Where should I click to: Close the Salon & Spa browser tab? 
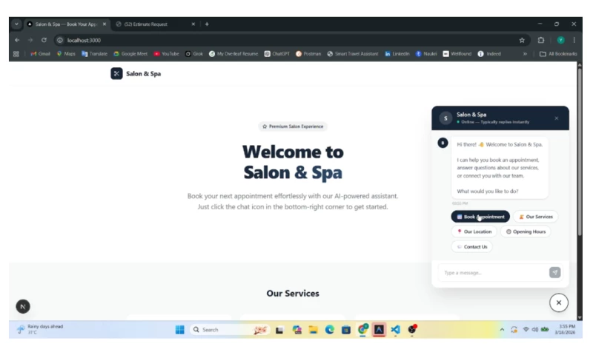tap(105, 24)
